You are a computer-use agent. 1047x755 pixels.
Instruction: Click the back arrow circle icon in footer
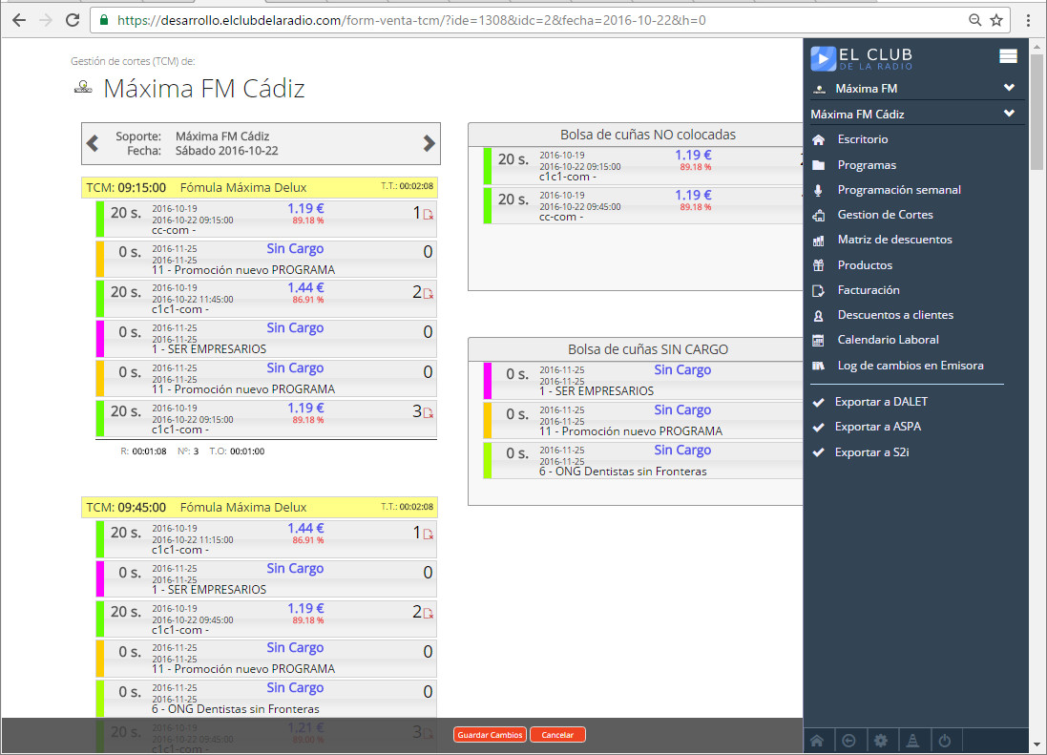pyautogui.click(x=848, y=741)
